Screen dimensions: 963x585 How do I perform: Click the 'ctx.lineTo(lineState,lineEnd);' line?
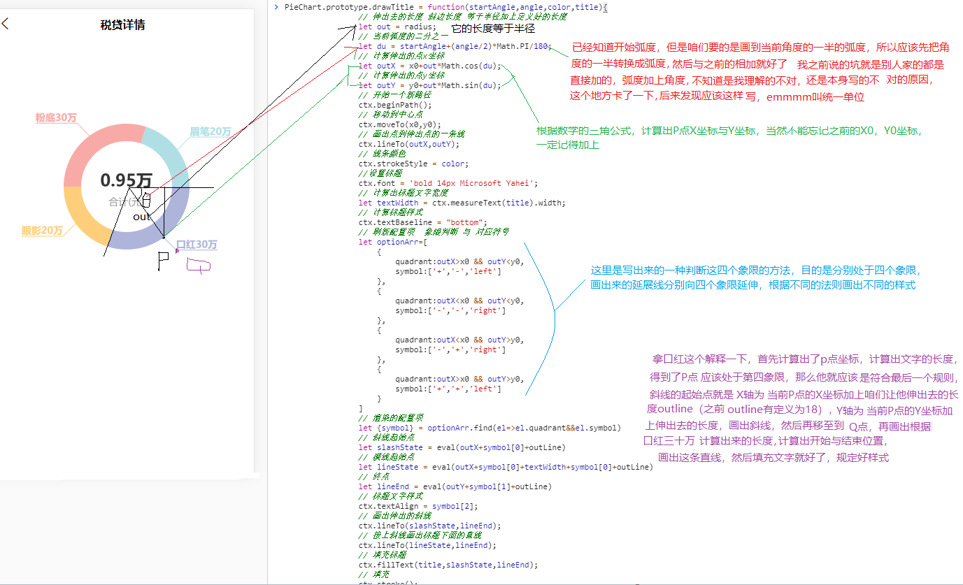click(427, 545)
